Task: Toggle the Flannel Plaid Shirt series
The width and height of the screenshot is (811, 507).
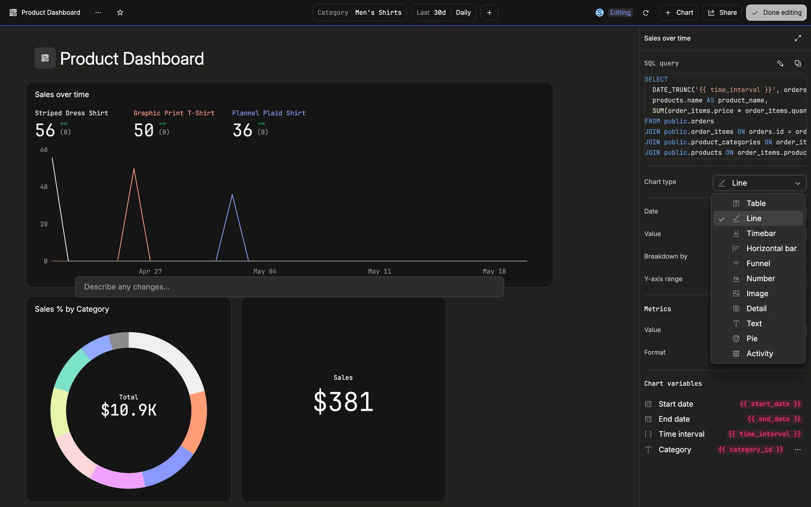Action: pyautogui.click(x=269, y=113)
